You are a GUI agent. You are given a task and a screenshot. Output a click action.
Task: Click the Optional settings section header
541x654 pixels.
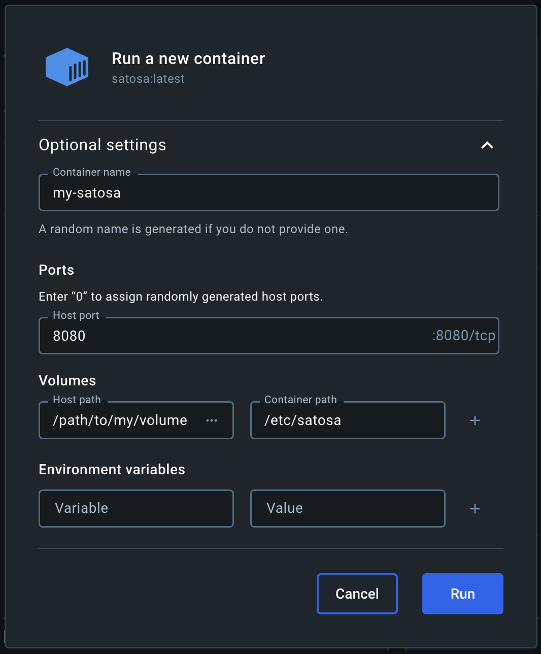(103, 145)
